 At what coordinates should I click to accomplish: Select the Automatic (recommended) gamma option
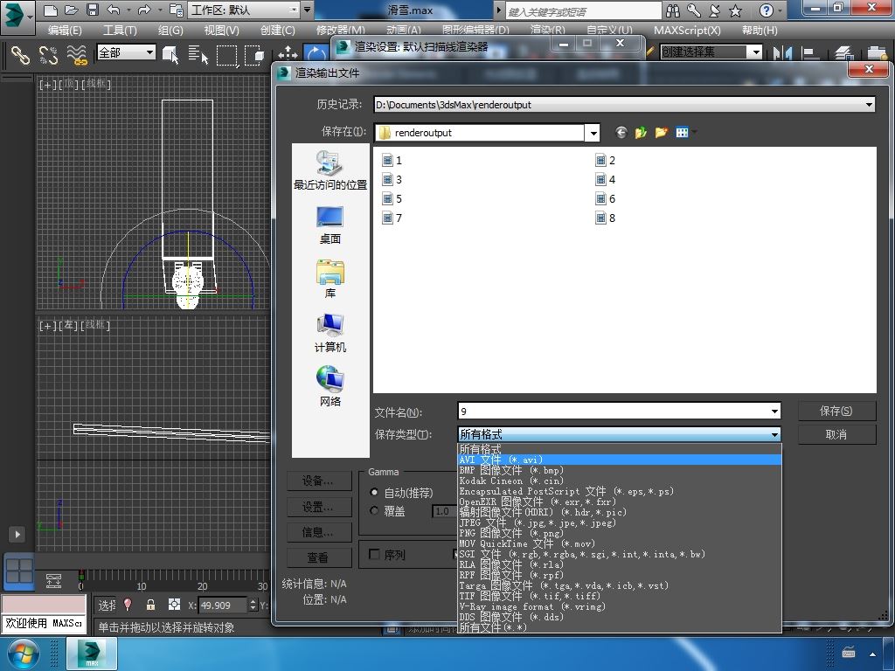(x=374, y=493)
